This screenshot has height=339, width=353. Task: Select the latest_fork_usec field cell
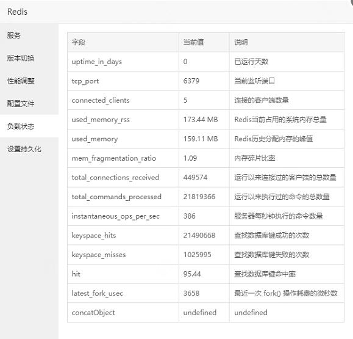[123, 293]
